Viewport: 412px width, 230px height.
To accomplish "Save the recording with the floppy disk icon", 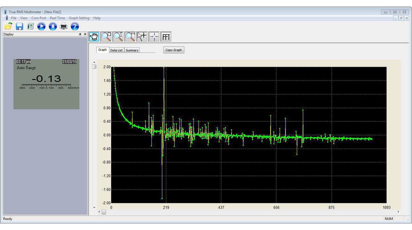I will [x=19, y=27].
